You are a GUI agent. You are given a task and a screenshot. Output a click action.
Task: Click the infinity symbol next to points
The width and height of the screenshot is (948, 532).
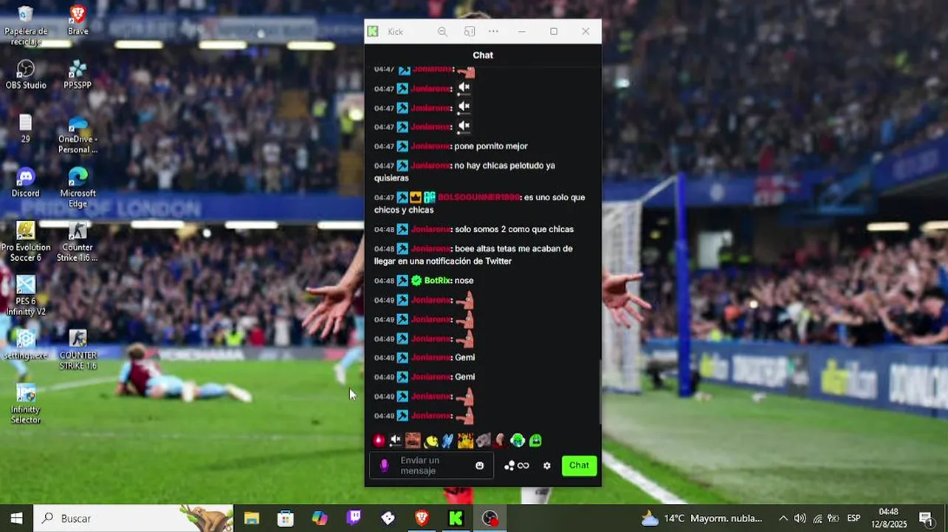pos(523,465)
